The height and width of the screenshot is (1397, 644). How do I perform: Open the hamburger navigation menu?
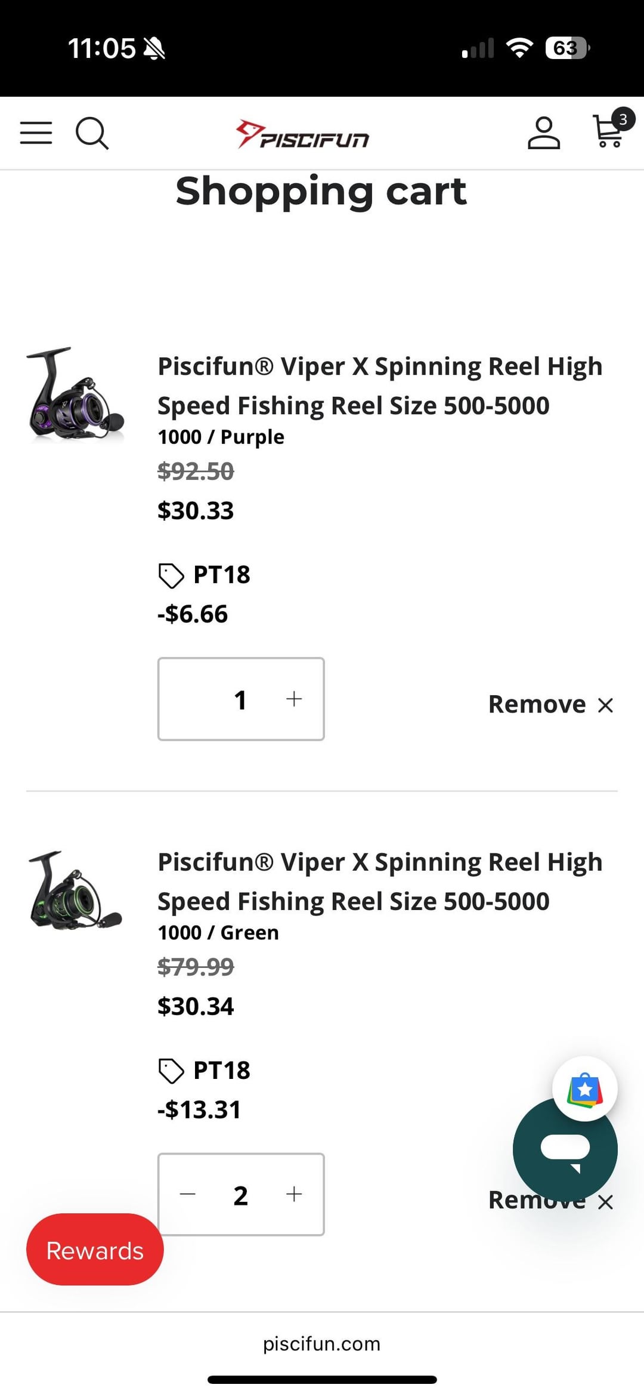point(36,132)
